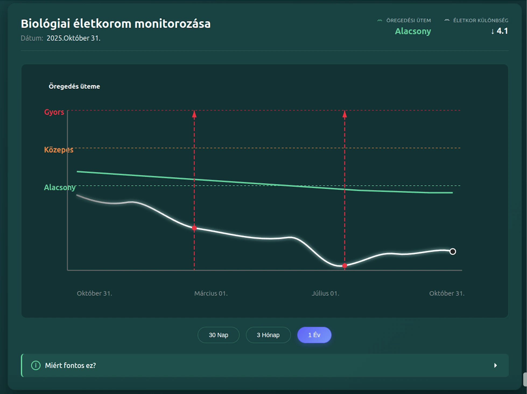The image size is (527, 394).
Task: Select the 1 Év time range
Action: (x=314, y=335)
